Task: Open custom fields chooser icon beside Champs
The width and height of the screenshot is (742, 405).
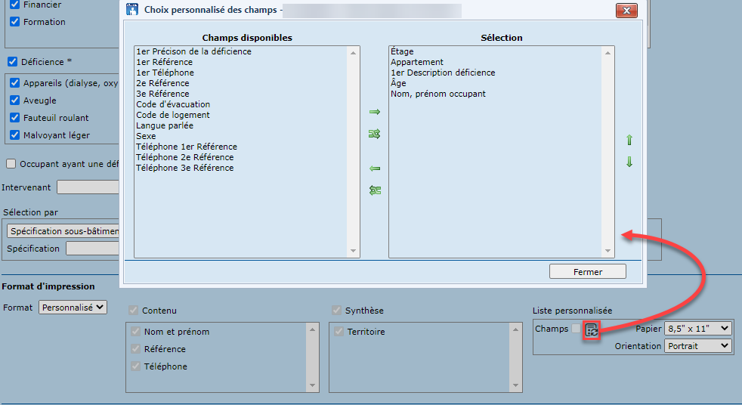Action: pyautogui.click(x=592, y=329)
